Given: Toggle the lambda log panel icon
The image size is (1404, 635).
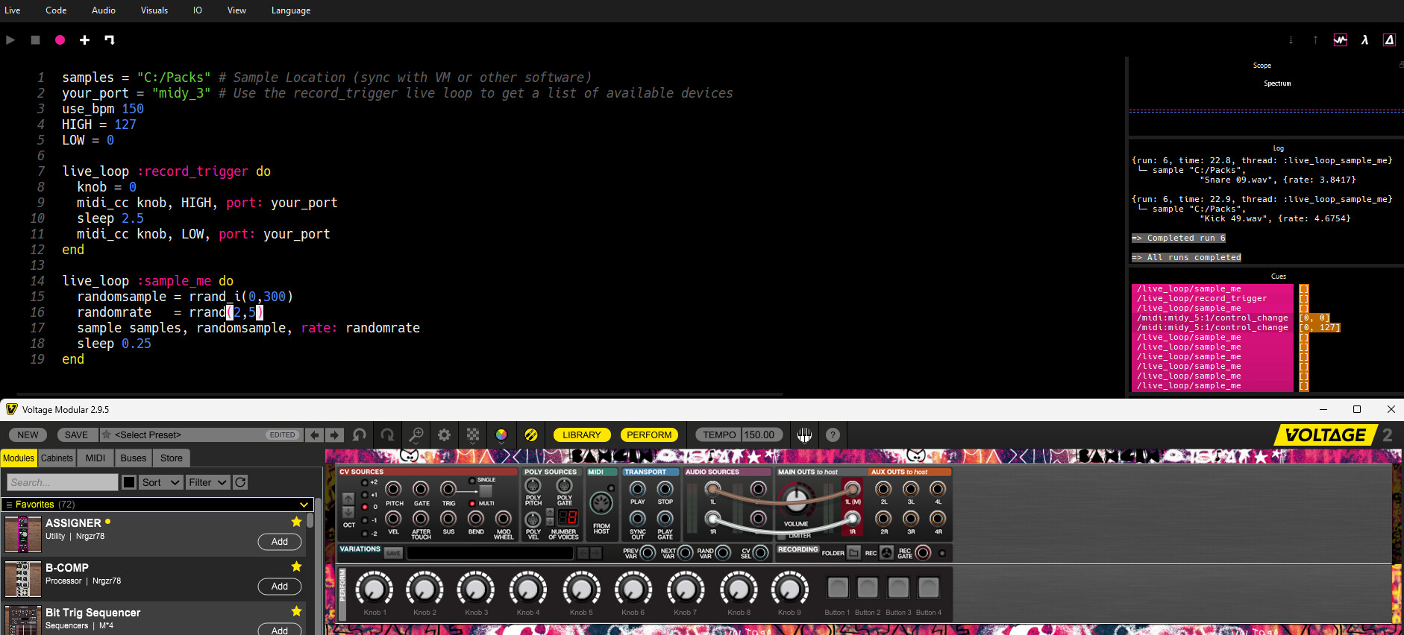Looking at the screenshot, I should [x=1364, y=40].
